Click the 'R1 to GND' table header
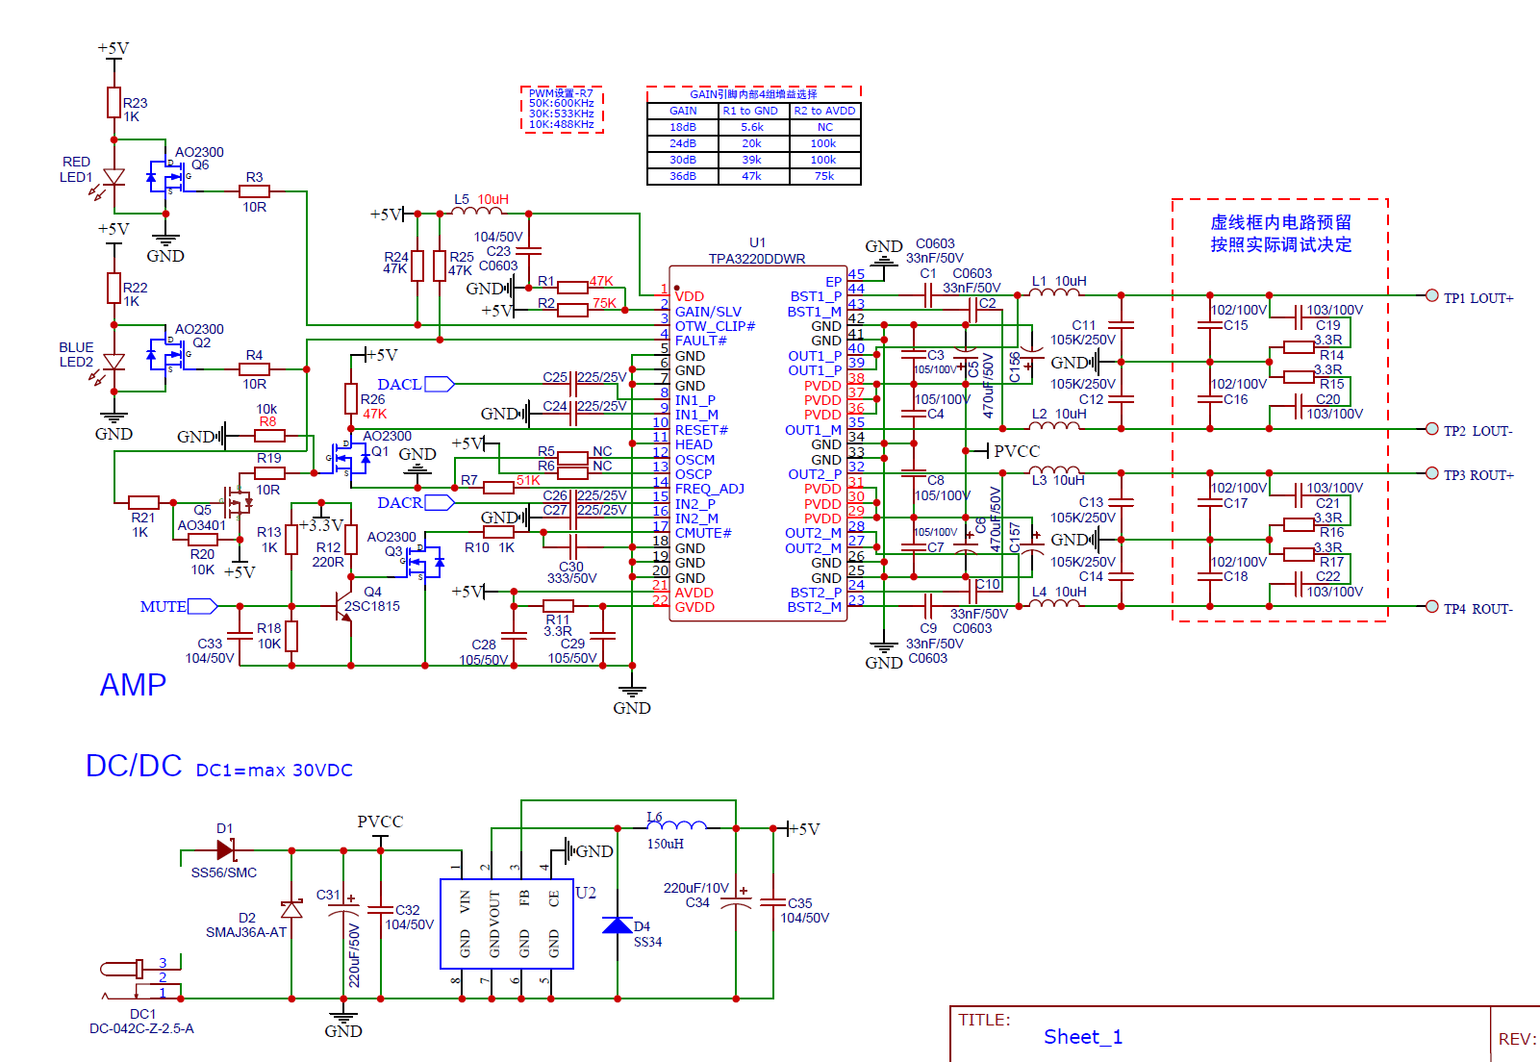 (x=753, y=111)
